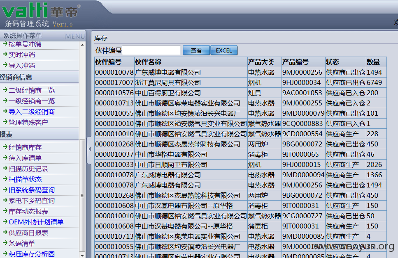Click the vatti 華帝 logo
The width and height of the screenshot is (398, 258).
click(41, 11)
